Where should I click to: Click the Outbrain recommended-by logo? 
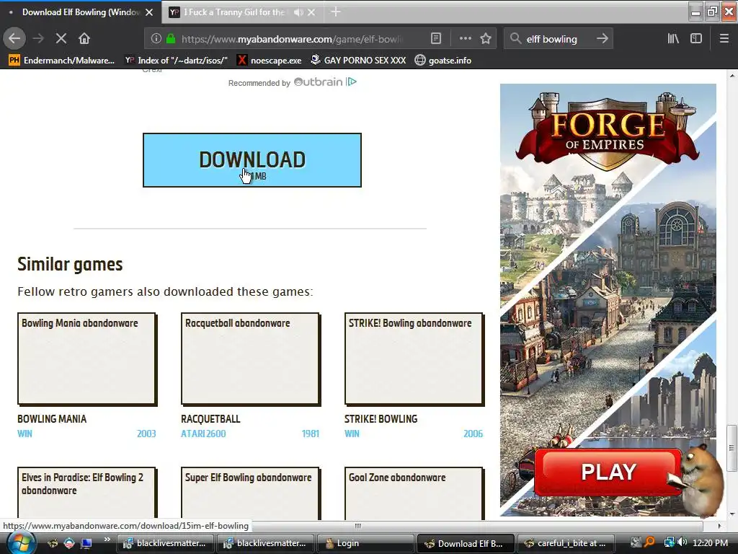tap(318, 82)
